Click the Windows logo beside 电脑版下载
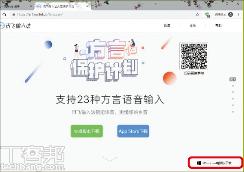The height and width of the screenshot is (172, 244). (199, 163)
